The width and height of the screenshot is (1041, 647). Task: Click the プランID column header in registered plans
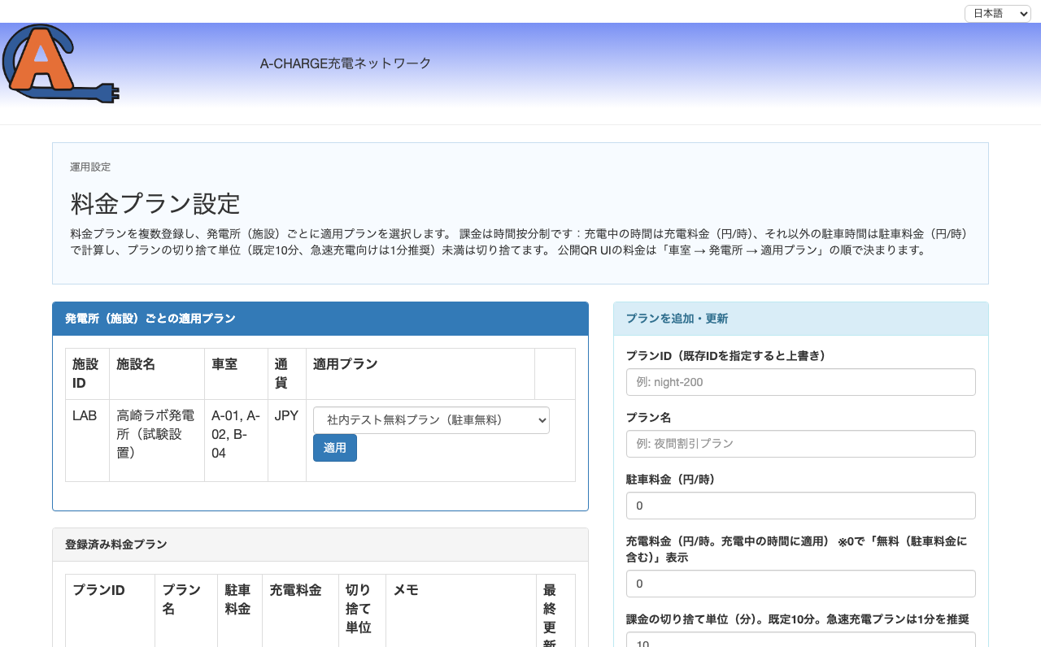(x=111, y=611)
